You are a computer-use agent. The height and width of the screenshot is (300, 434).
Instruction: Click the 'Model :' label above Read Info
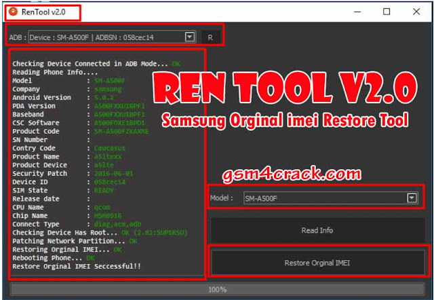(222, 198)
